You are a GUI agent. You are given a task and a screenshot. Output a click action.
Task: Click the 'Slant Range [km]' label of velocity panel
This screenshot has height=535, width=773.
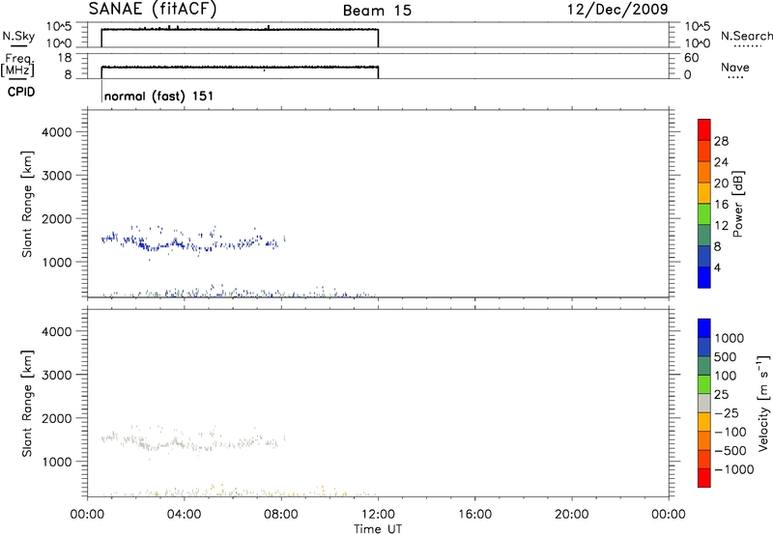27,404
